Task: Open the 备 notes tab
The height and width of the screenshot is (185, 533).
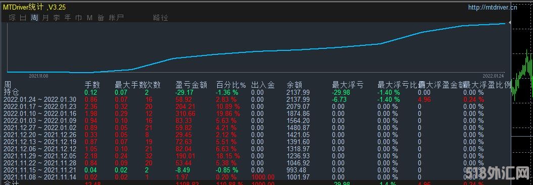Action: pyautogui.click(x=101, y=18)
